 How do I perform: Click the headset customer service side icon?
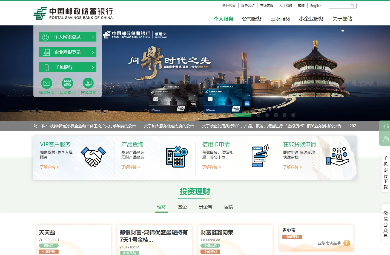pos(386,127)
